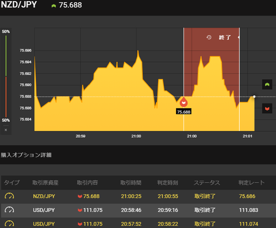The width and height of the screenshot is (276, 228).
Task: Click judgement rate 75.686
Action: [x=247, y=196]
